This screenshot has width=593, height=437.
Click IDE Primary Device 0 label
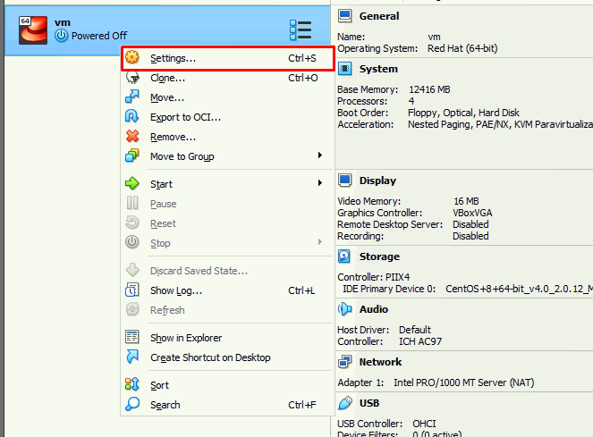389,289
